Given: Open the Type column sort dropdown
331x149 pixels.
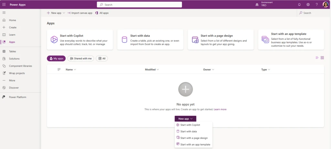Looking at the screenshot, I should coord(269,70).
